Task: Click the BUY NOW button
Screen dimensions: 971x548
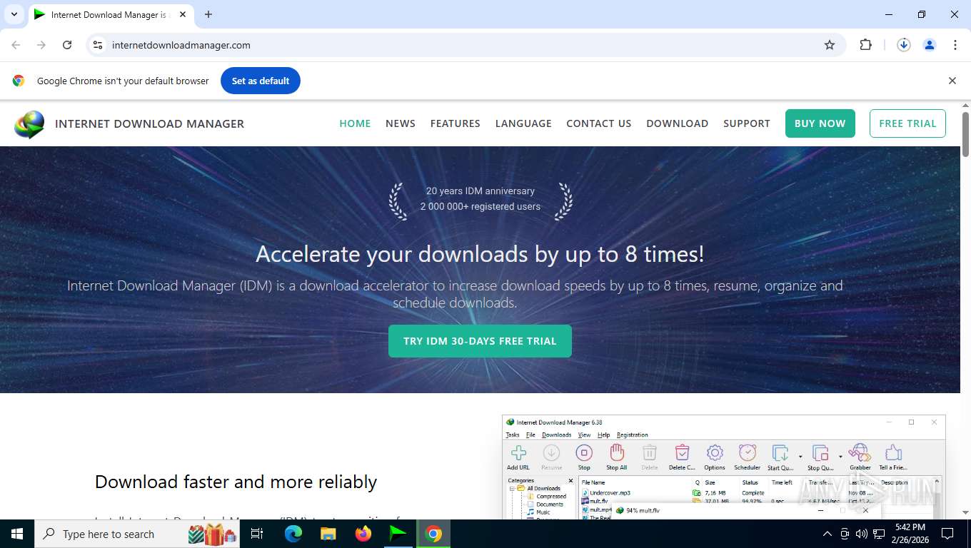Action: tap(820, 123)
